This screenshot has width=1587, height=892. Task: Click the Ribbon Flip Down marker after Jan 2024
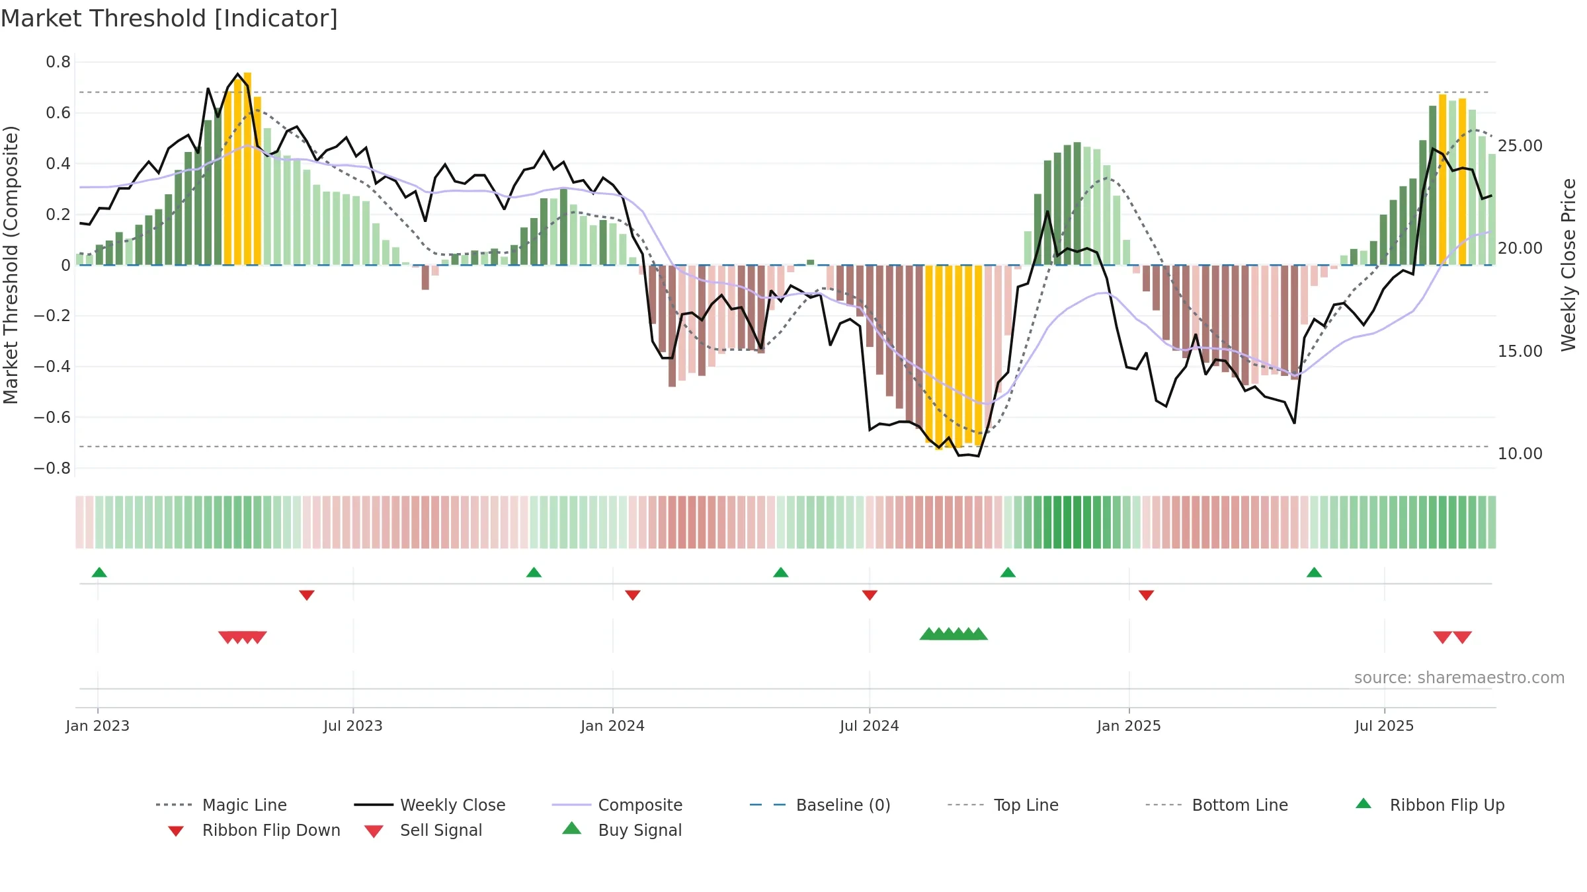click(633, 595)
